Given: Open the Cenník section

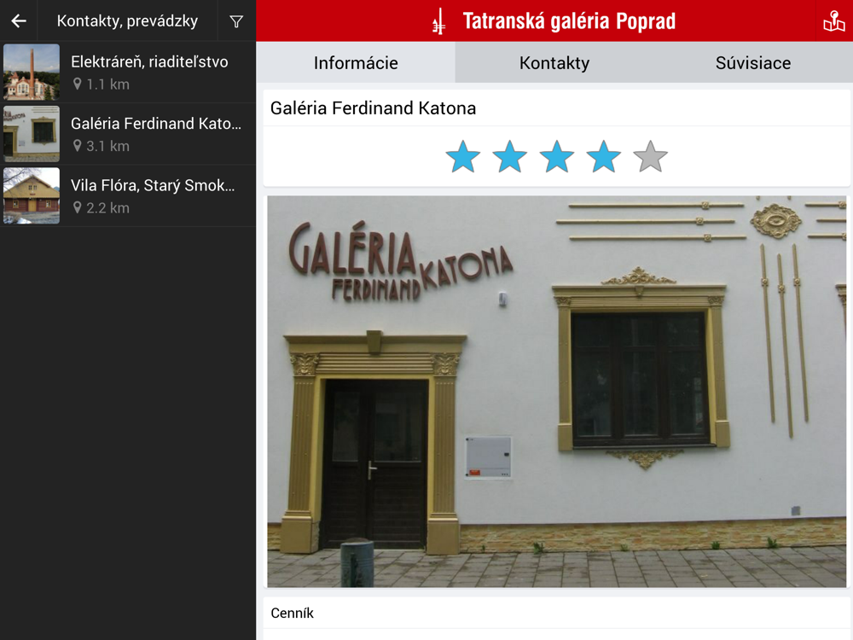Looking at the screenshot, I should (x=556, y=614).
